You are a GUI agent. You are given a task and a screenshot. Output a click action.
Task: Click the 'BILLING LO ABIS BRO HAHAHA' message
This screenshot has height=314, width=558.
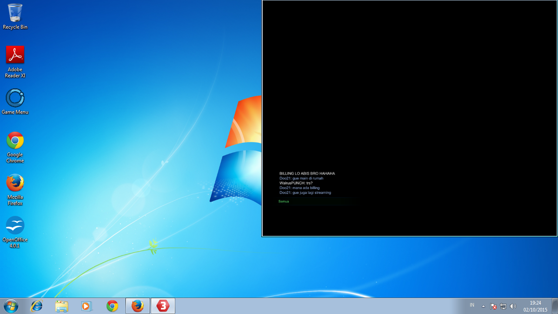(307, 174)
